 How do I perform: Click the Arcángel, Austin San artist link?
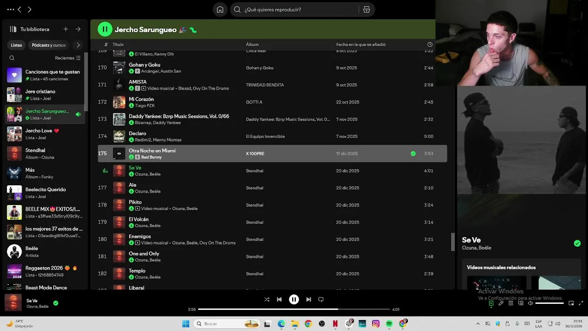[x=161, y=71]
